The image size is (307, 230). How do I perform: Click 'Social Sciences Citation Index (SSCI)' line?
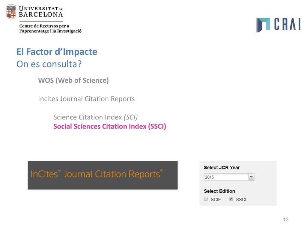(x=110, y=126)
